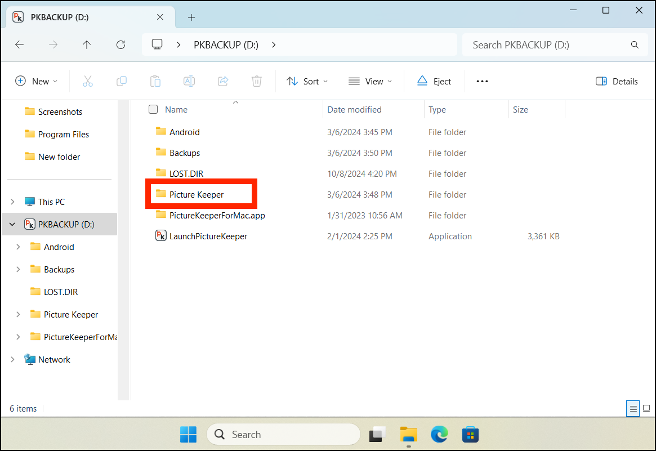Refresh the folder view

(x=121, y=45)
